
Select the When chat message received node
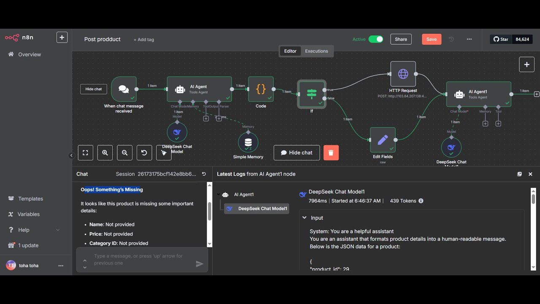point(124,89)
